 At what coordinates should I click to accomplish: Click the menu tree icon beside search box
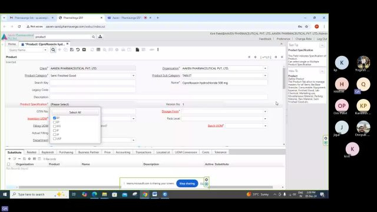click(100, 37)
